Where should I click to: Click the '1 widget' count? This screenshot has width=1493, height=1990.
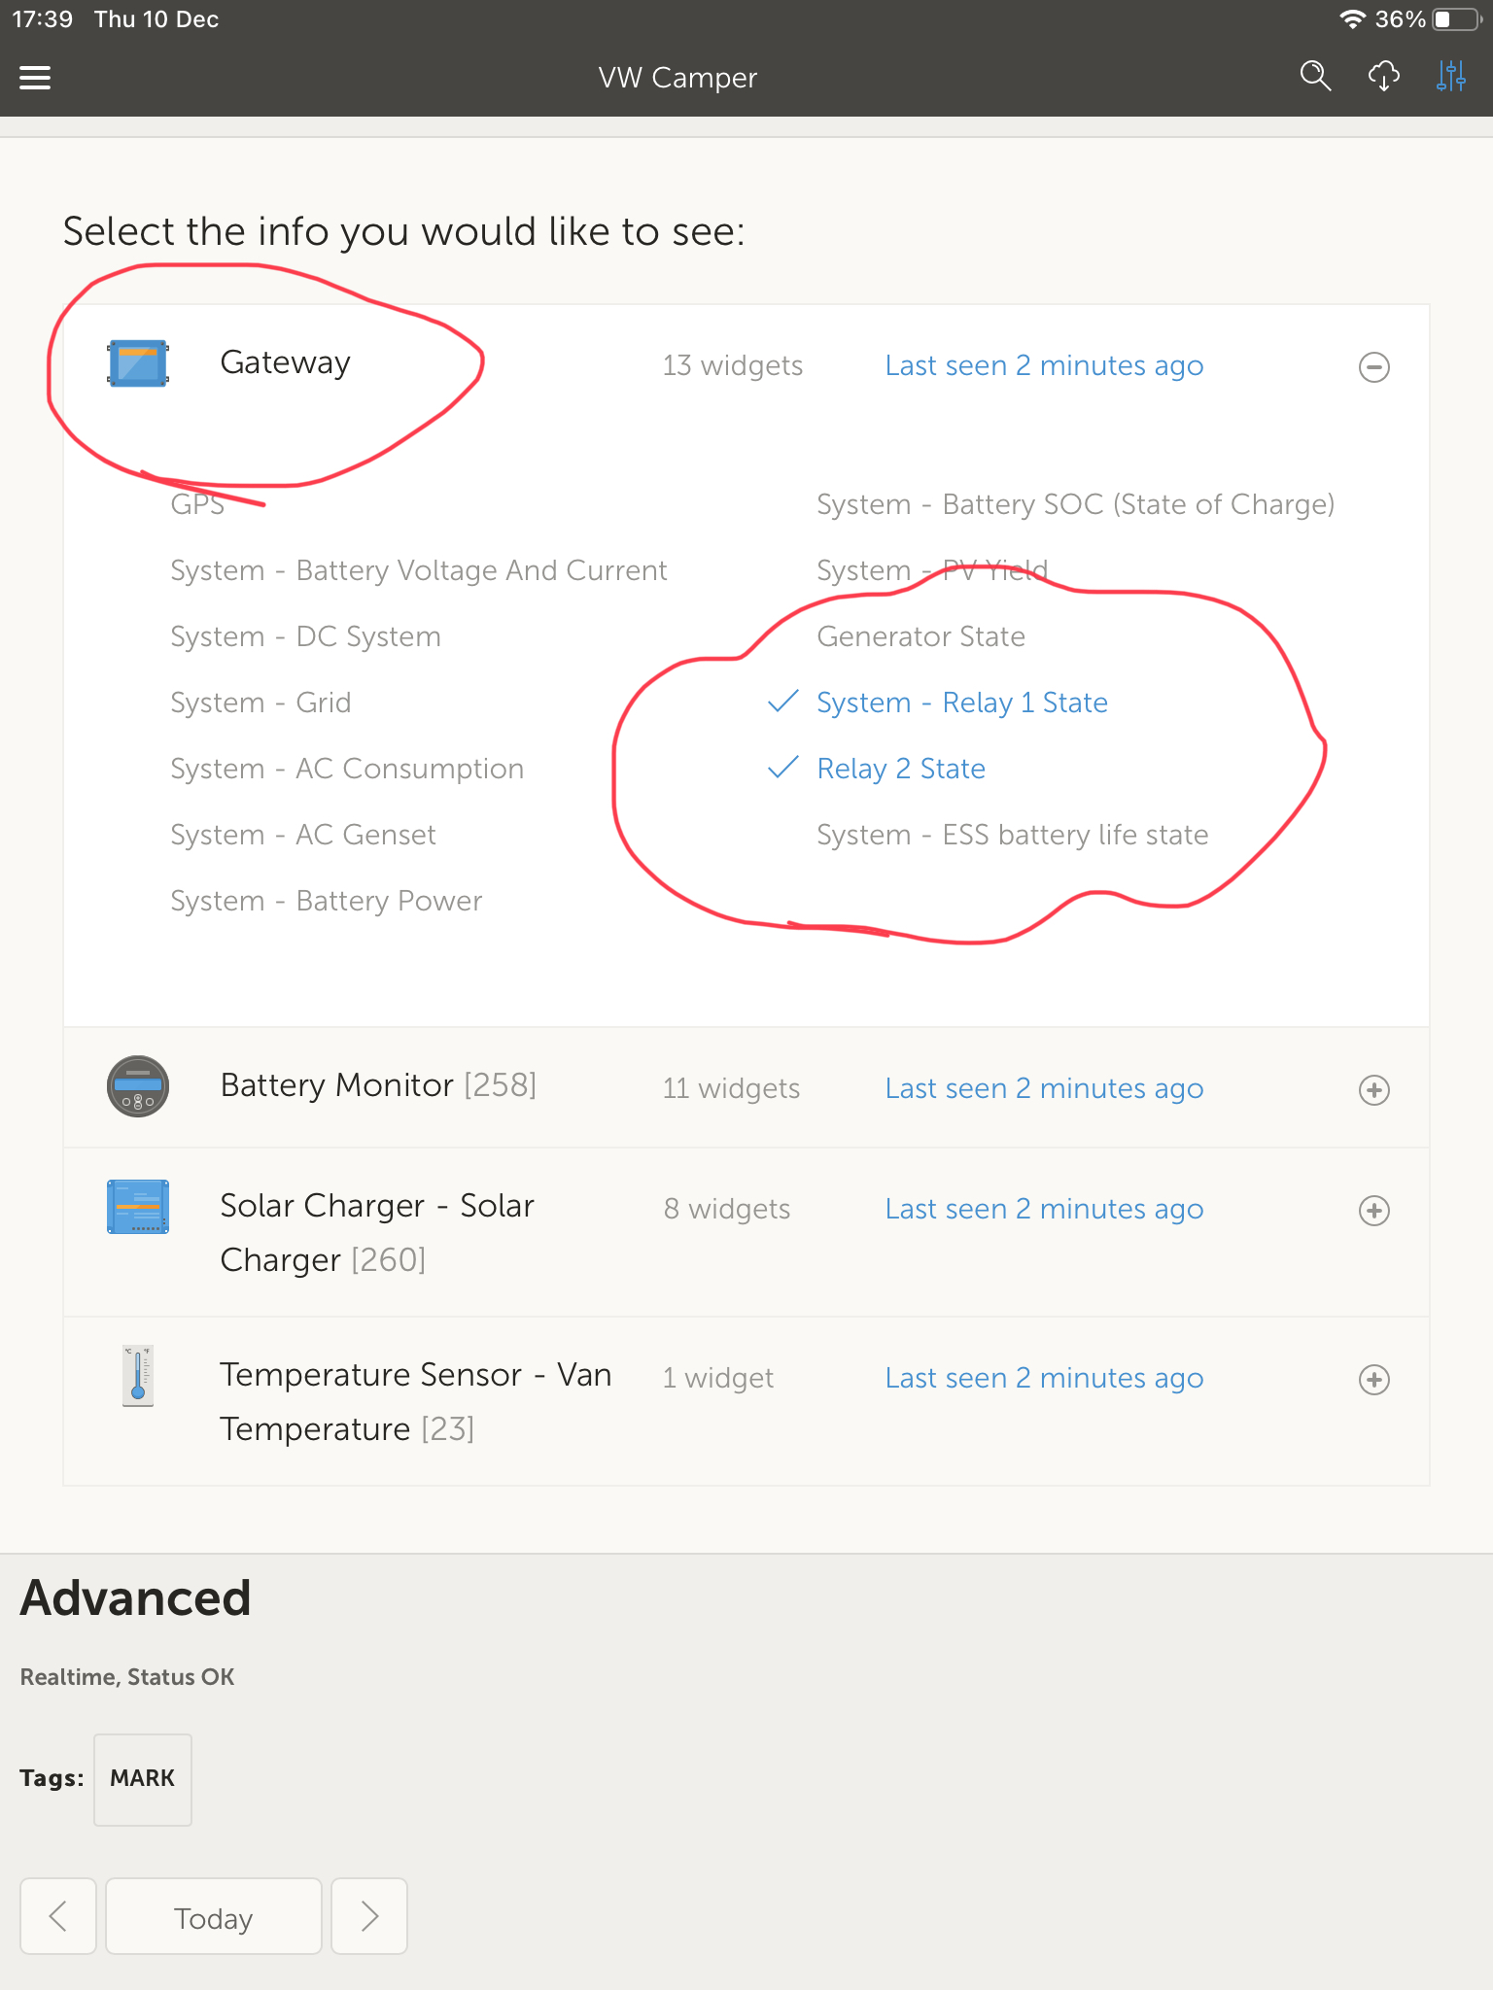coord(718,1378)
